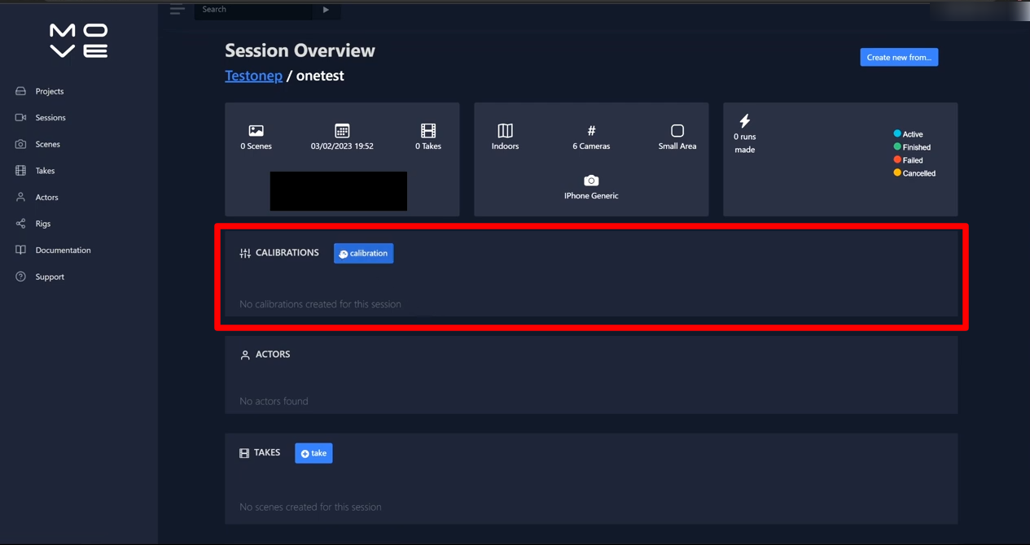Click the add calibration button

coord(364,253)
